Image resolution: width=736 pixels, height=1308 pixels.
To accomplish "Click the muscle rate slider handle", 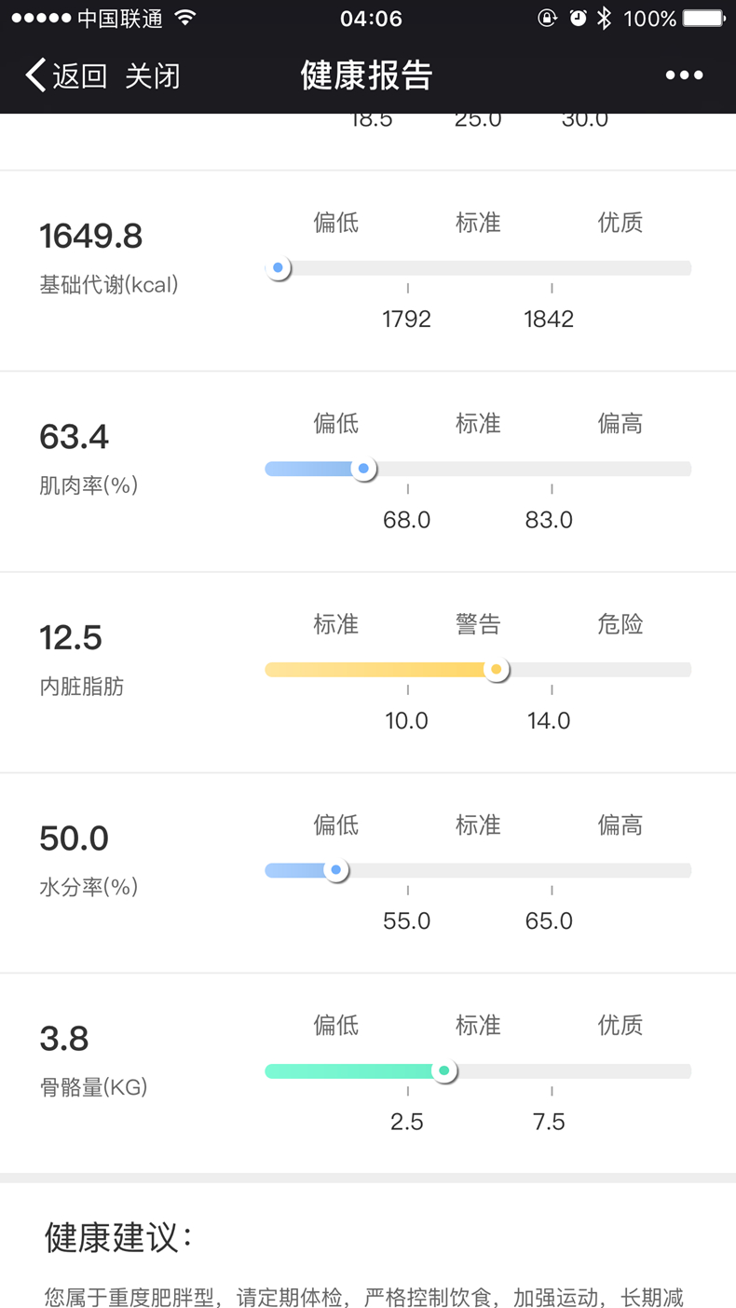I will (x=363, y=469).
